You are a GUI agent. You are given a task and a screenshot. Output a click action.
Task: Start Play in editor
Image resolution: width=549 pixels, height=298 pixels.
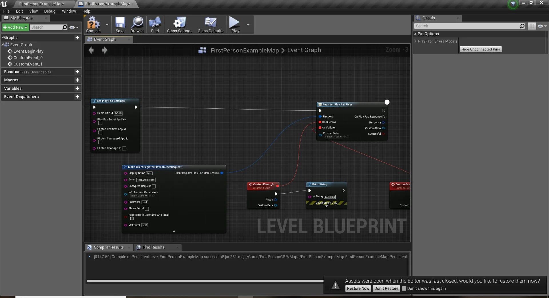[x=235, y=25]
